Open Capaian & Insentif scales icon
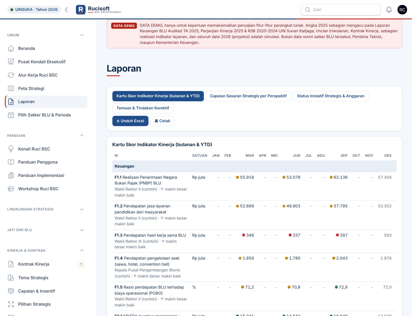This screenshot has width=412, height=316. click(11, 291)
